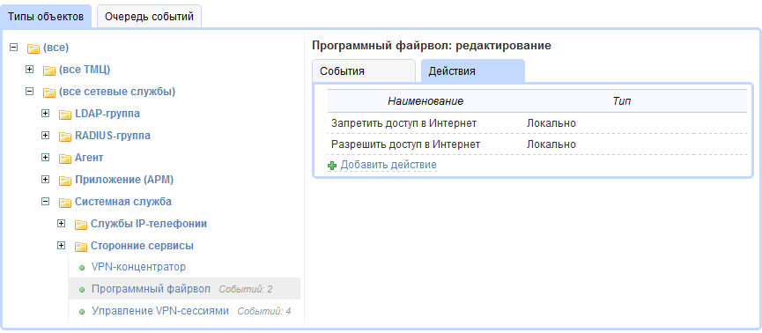Expand the RADIUS-группа node
Screen dimensions: 762x333
click(x=46, y=135)
